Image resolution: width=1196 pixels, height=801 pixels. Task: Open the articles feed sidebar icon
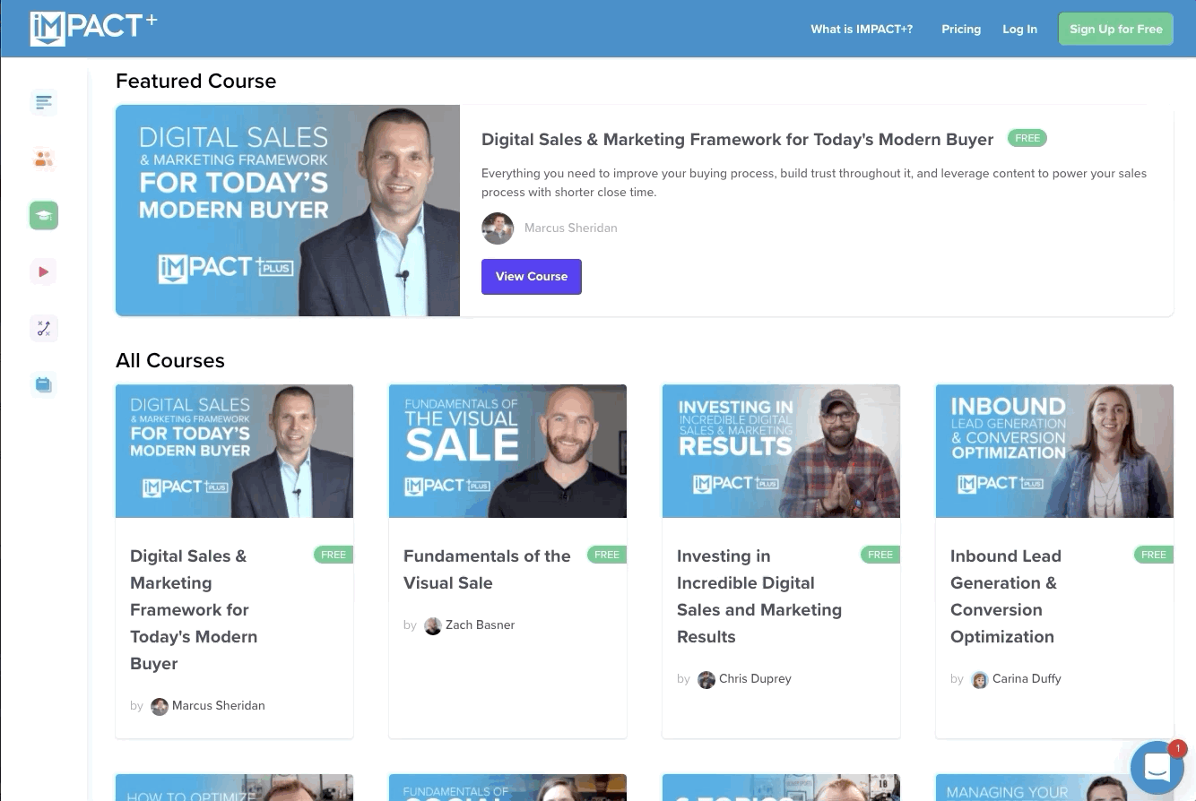click(43, 103)
